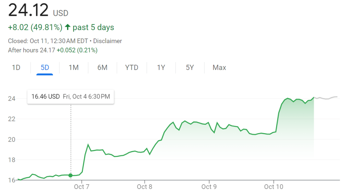Click the green up arrow icon
The image size is (359, 193).
(68, 27)
